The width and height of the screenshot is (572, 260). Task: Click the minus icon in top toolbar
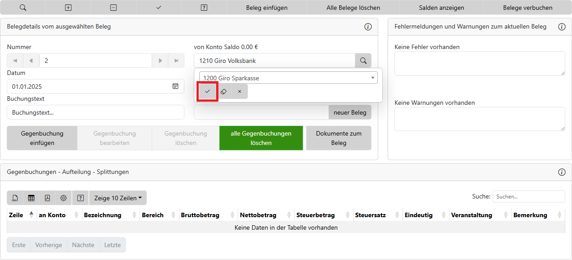coord(114,8)
